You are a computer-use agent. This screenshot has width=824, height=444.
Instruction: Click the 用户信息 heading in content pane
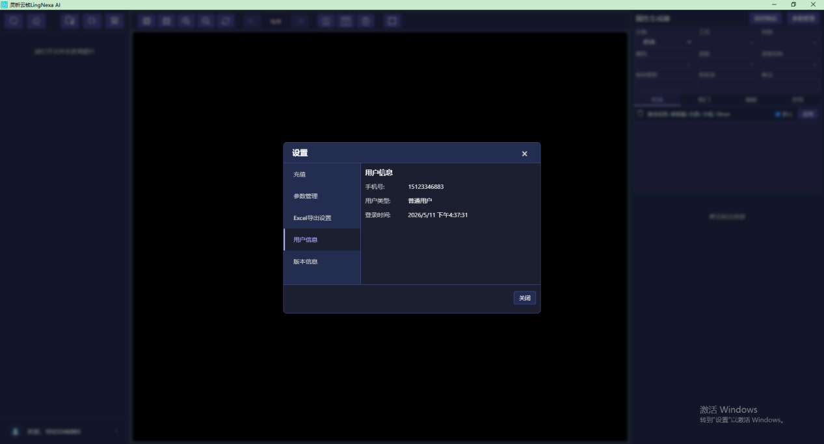point(379,173)
